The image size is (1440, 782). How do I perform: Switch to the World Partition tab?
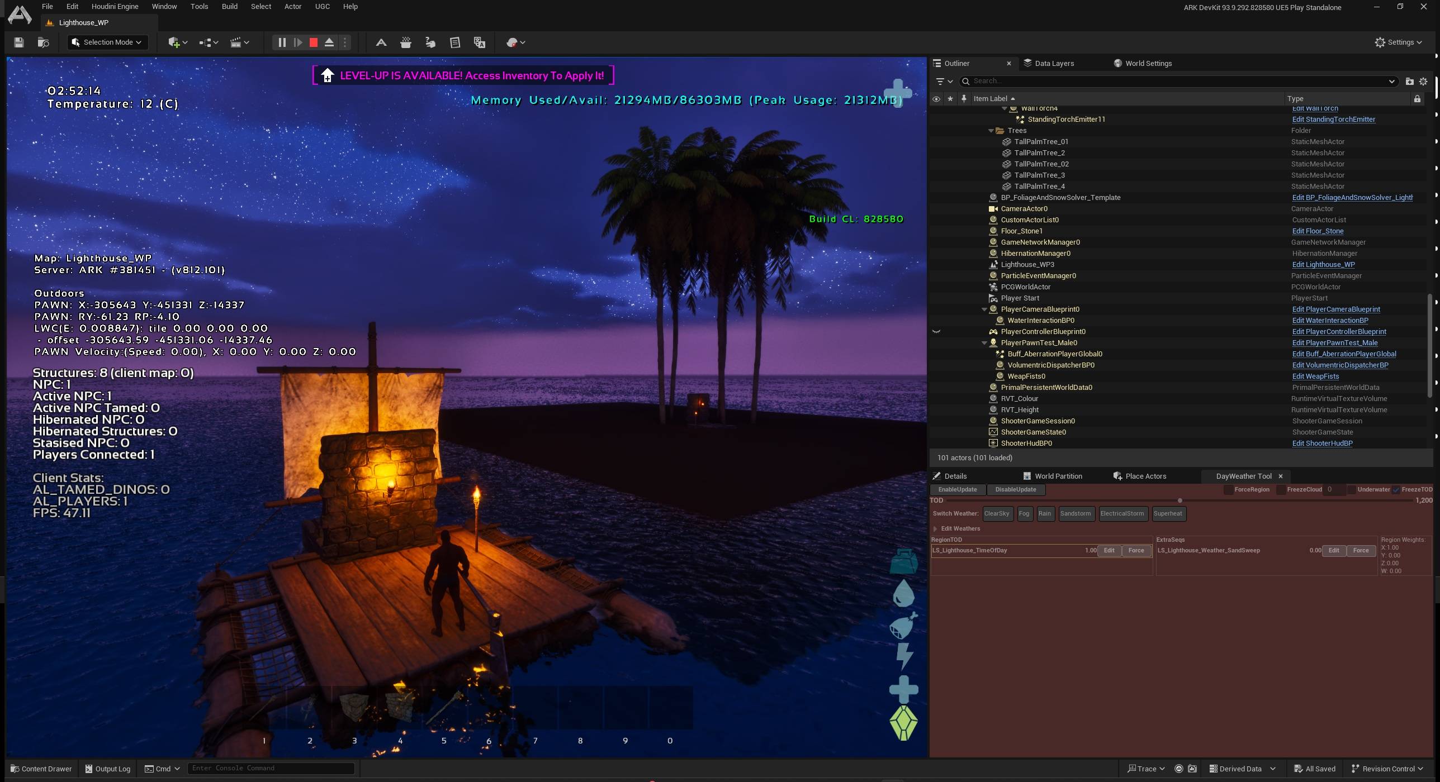[1053, 476]
